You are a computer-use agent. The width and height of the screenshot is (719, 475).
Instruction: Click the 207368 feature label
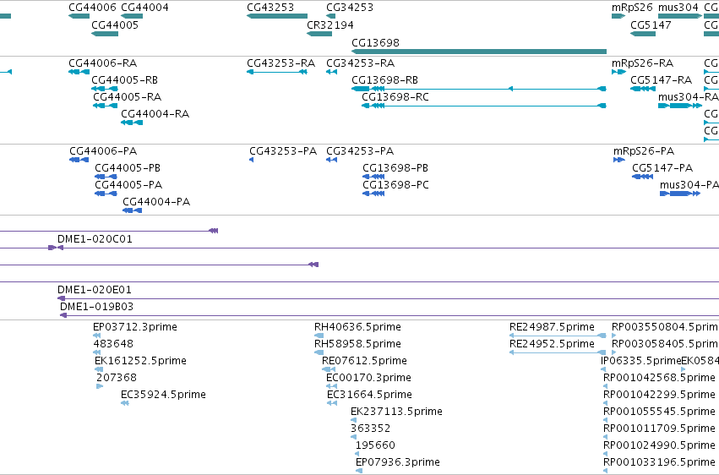[117, 378]
